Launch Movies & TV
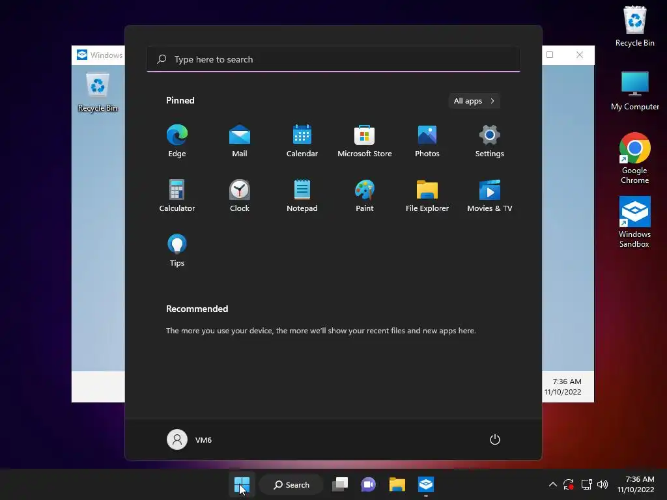This screenshot has width=667, height=500. click(x=490, y=195)
